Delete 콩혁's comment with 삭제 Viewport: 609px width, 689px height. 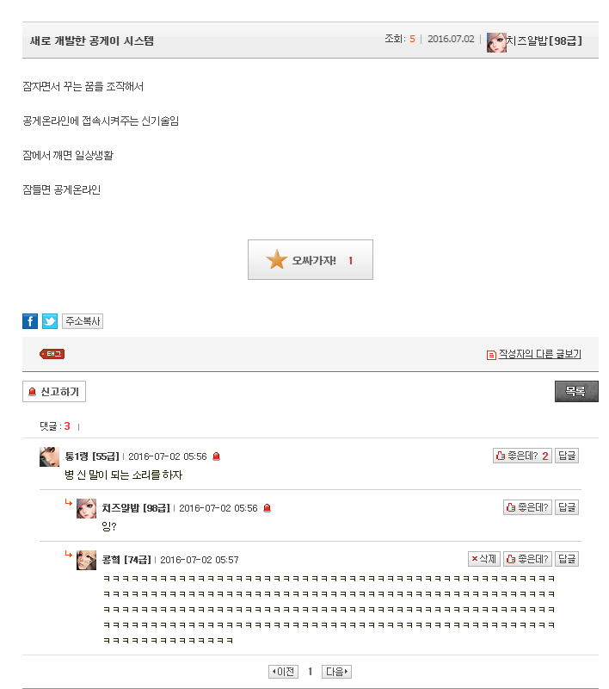click(484, 559)
